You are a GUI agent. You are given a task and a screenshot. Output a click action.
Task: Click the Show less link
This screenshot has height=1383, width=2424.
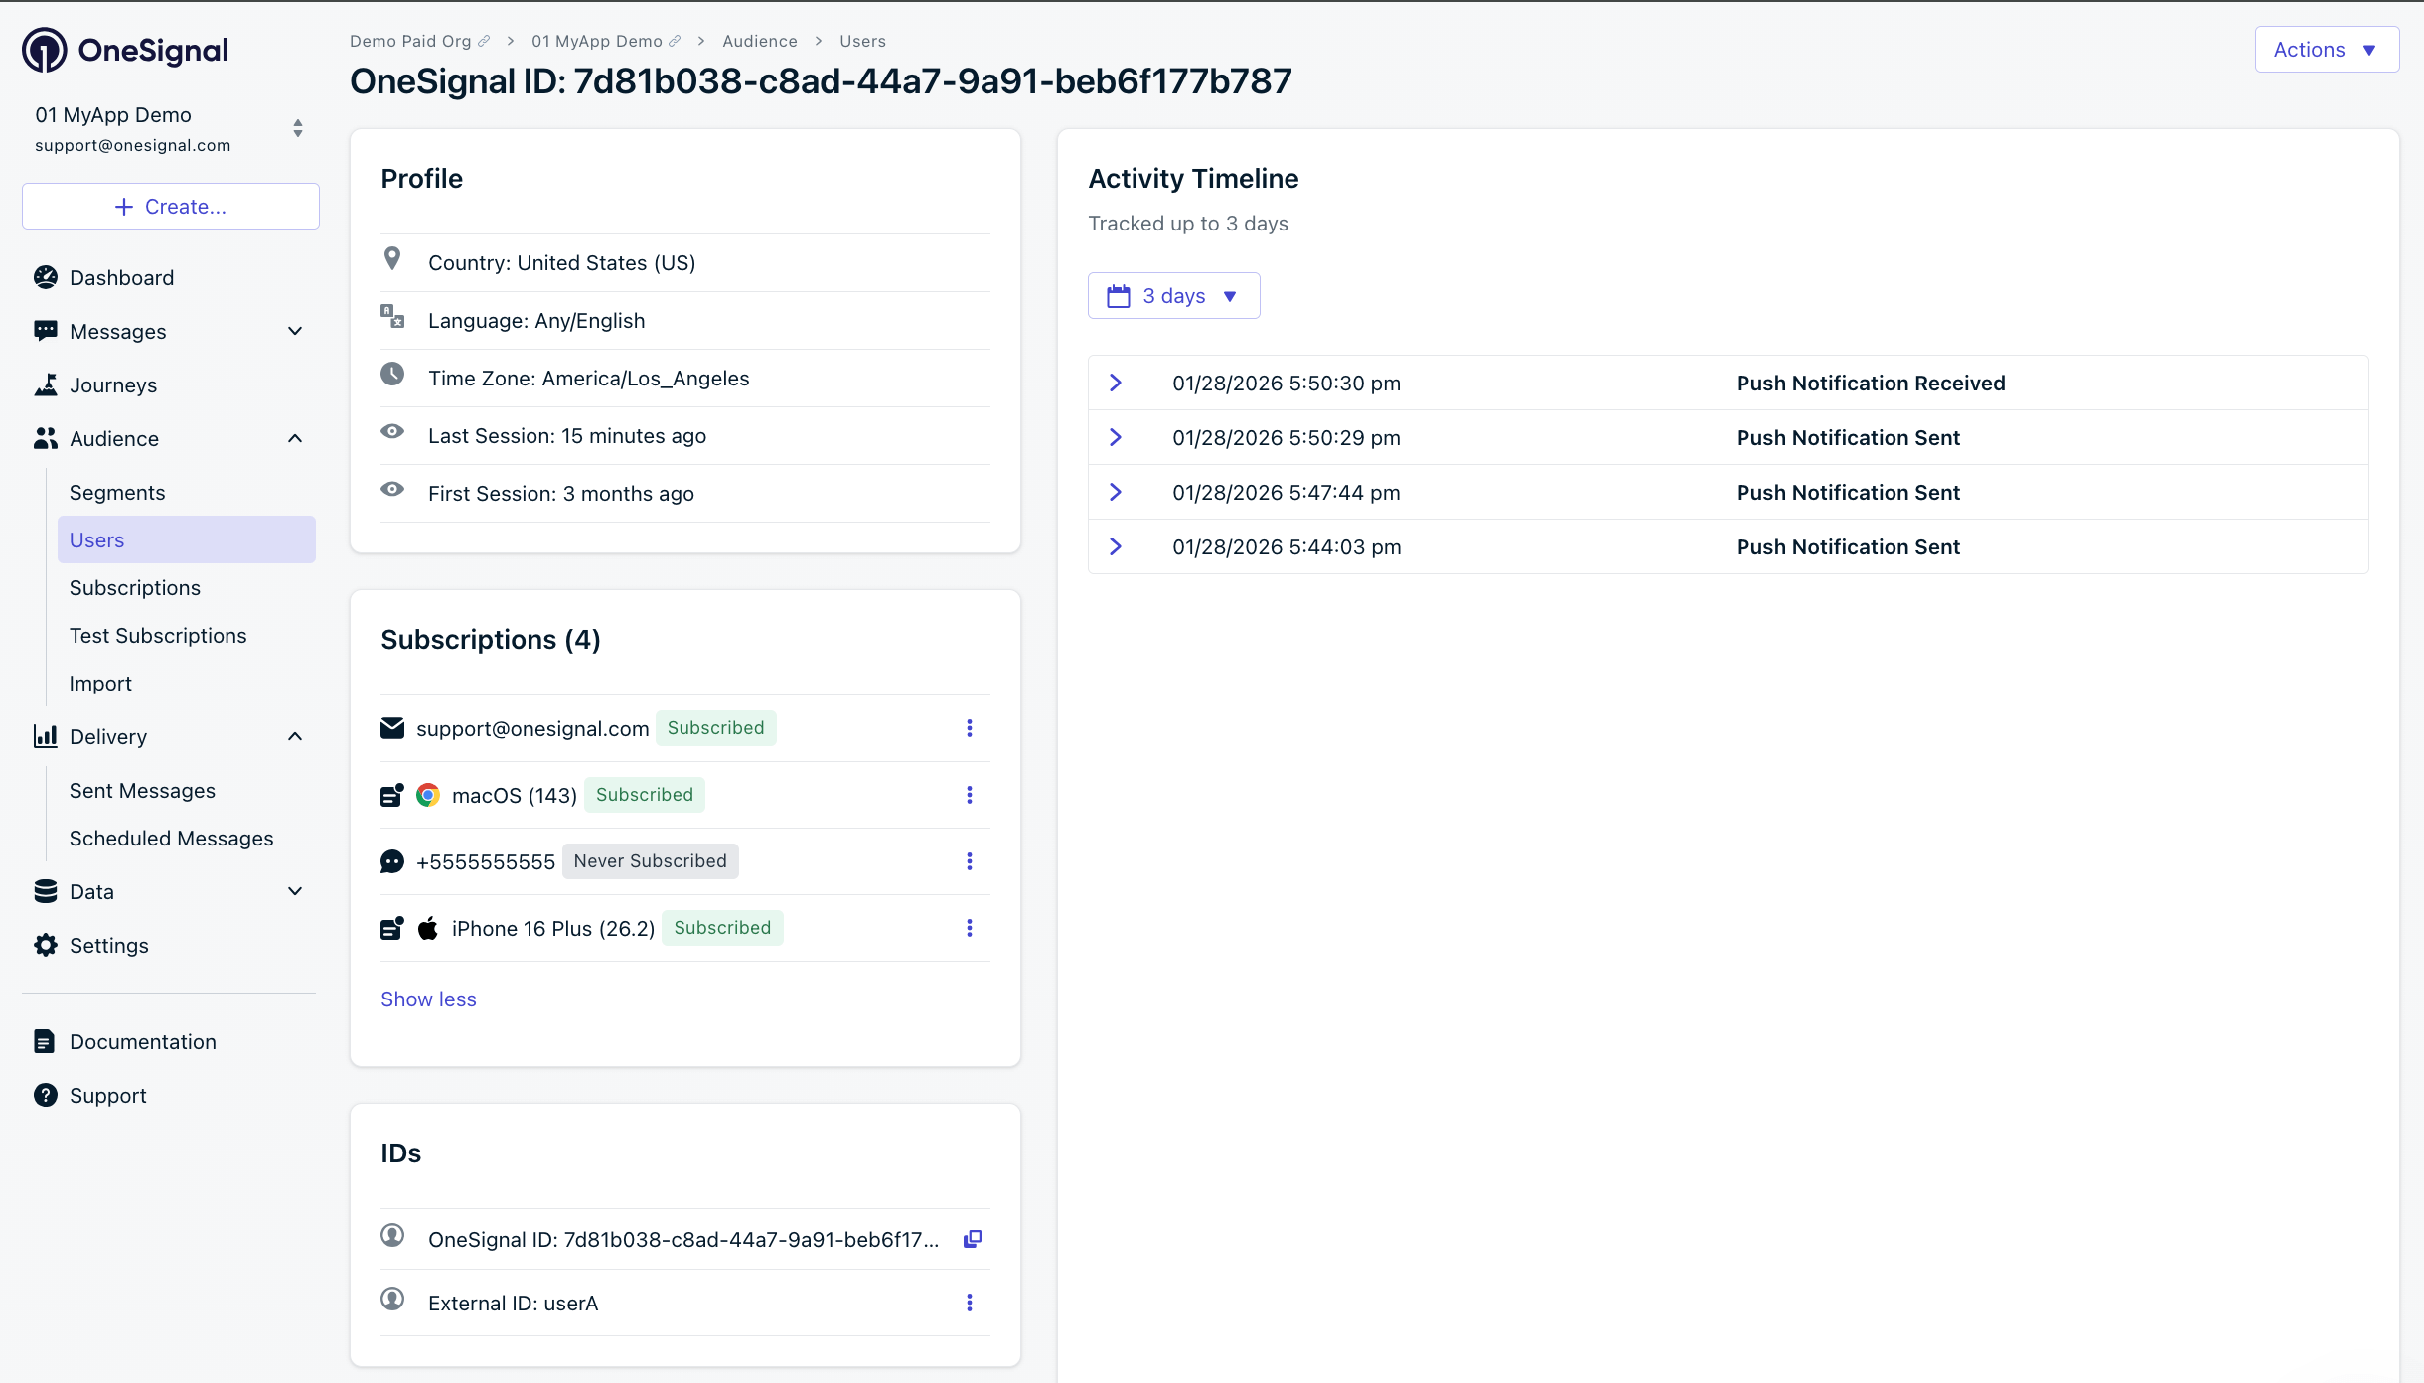[428, 999]
